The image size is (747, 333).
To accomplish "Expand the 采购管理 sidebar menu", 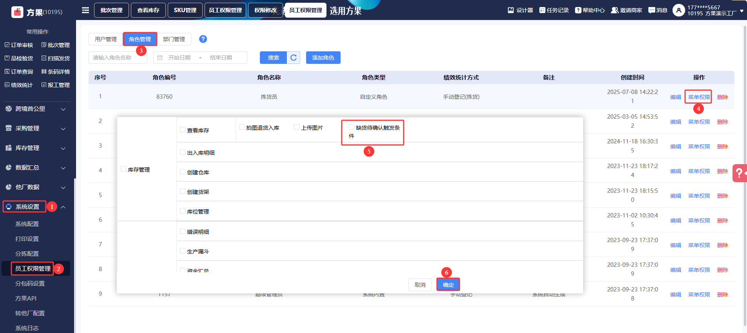I will 35,128.
